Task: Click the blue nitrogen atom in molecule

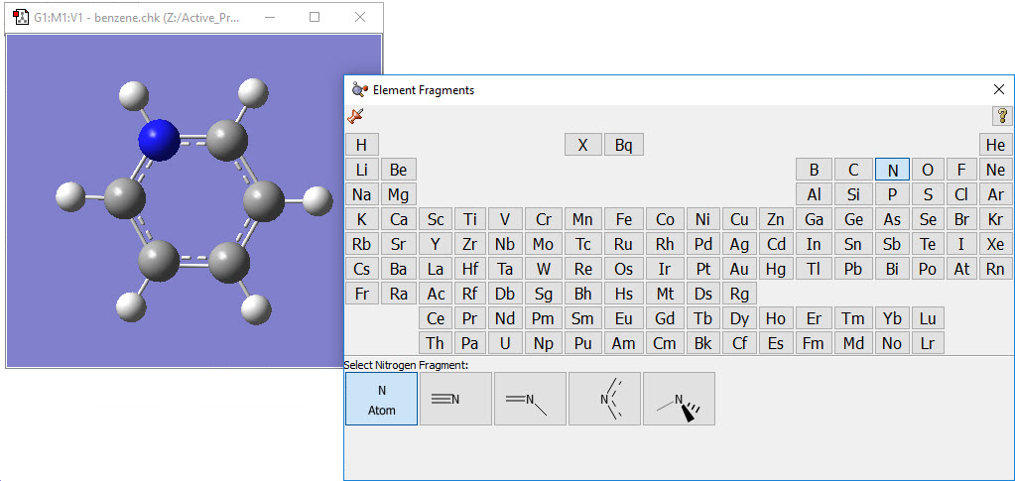Action: coord(159,139)
